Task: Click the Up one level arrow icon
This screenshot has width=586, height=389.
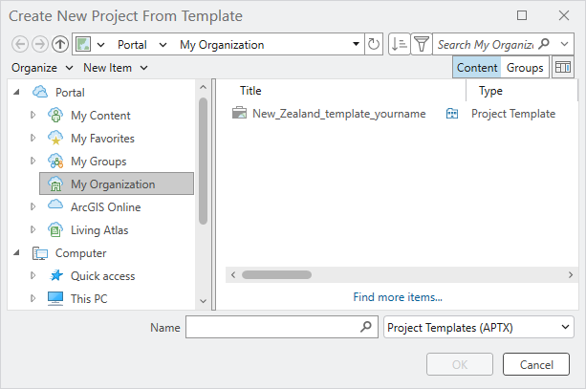Action: click(59, 44)
